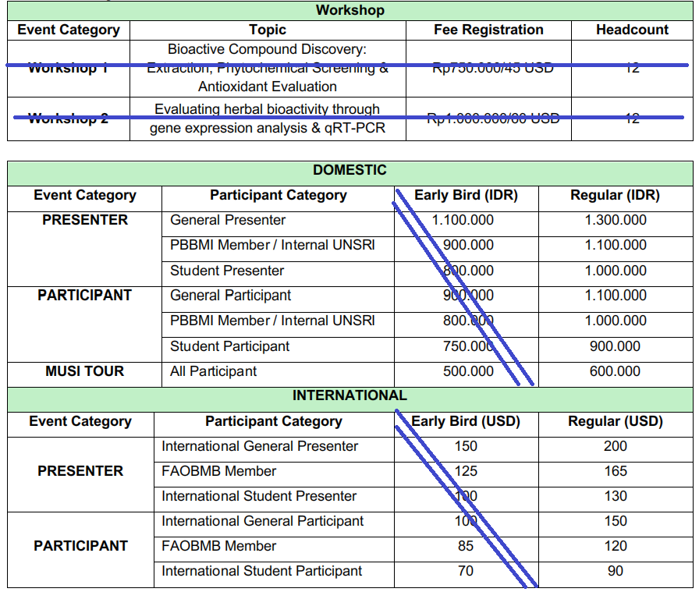The image size is (699, 592).
Task: Click the International General Presenter label
Action: pos(260,446)
